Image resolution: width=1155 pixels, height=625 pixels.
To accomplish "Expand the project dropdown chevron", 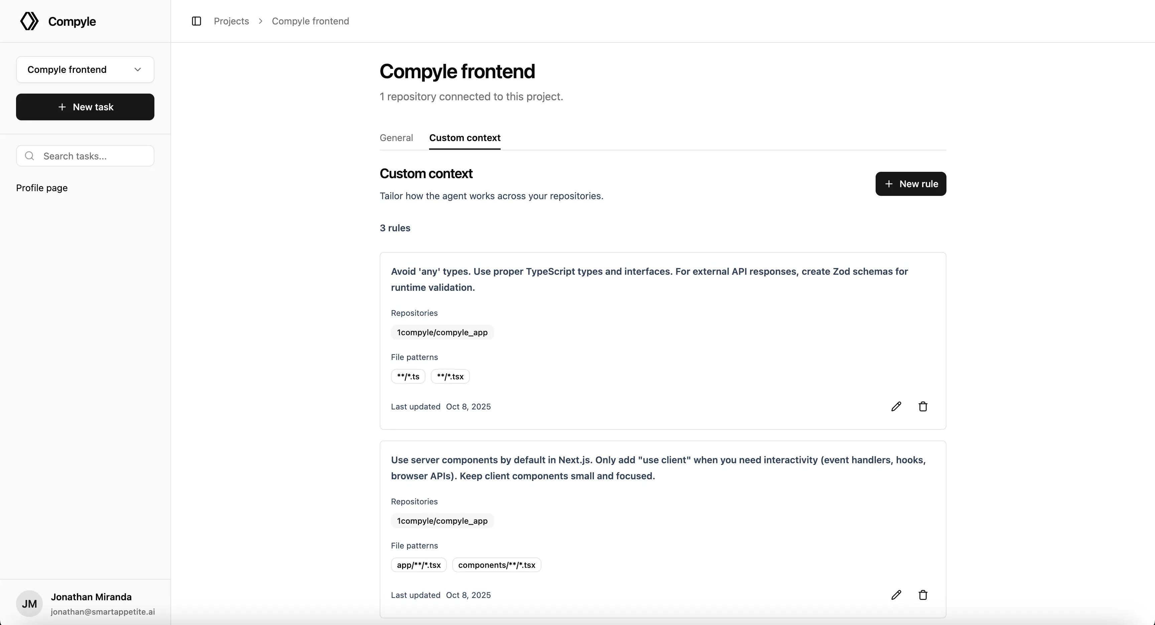I will pos(138,69).
